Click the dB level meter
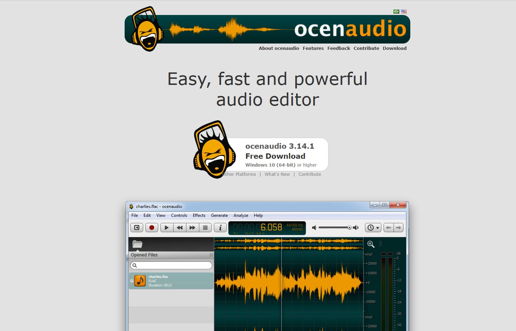The height and width of the screenshot is (331, 516). pyautogui.click(x=387, y=291)
